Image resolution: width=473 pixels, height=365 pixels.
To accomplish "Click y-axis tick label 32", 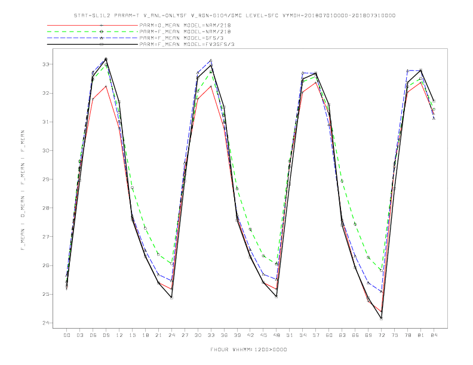I will 46,94.
